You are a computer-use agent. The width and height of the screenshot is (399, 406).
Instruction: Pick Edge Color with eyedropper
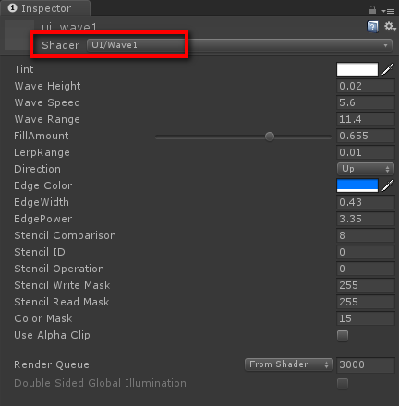(x=388, y=185)
